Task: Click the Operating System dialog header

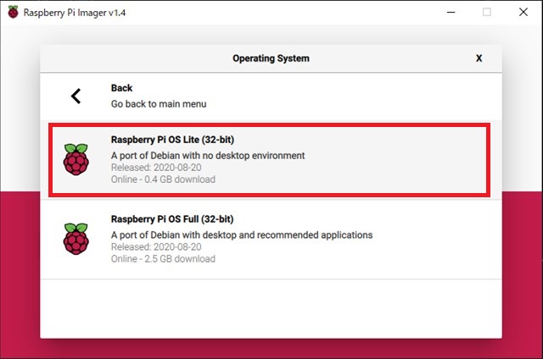Action: tap(271, 58)
